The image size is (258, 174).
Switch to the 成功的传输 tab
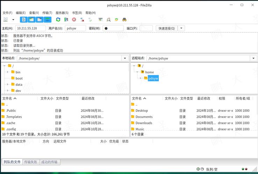(x=49, y=162)
